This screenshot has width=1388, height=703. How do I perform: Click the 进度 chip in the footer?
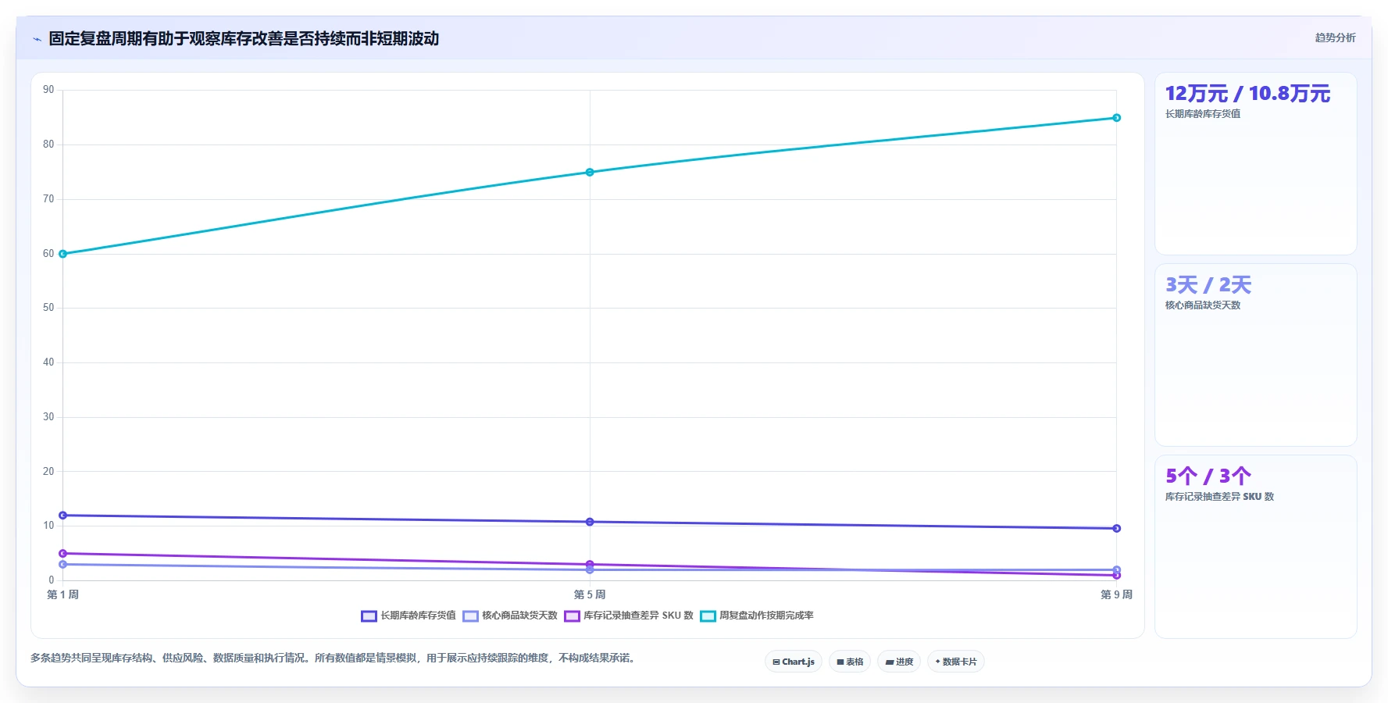click(x=899, y=662)
